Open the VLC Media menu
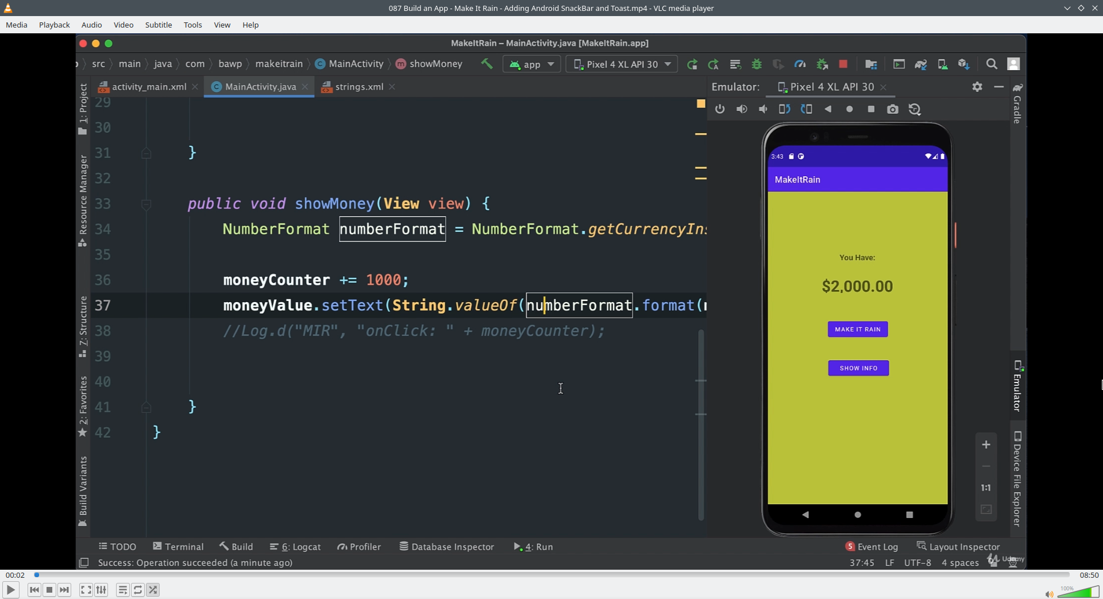1103x599 pixels. [17, 25]
